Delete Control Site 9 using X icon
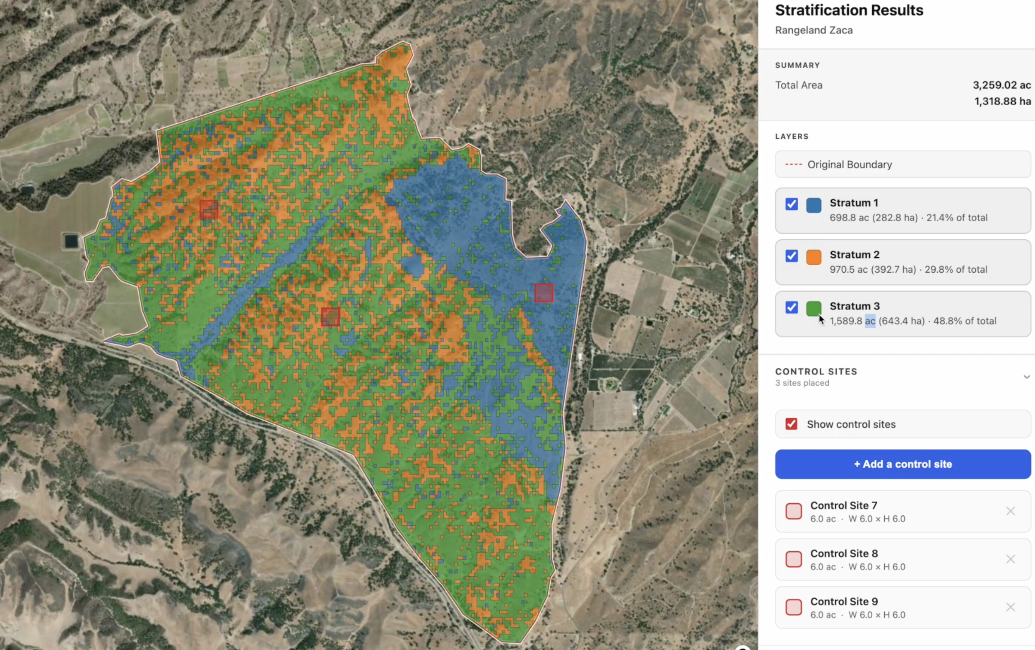The height and width of the screenshot is (650, 1035). tap(1010, 607)
